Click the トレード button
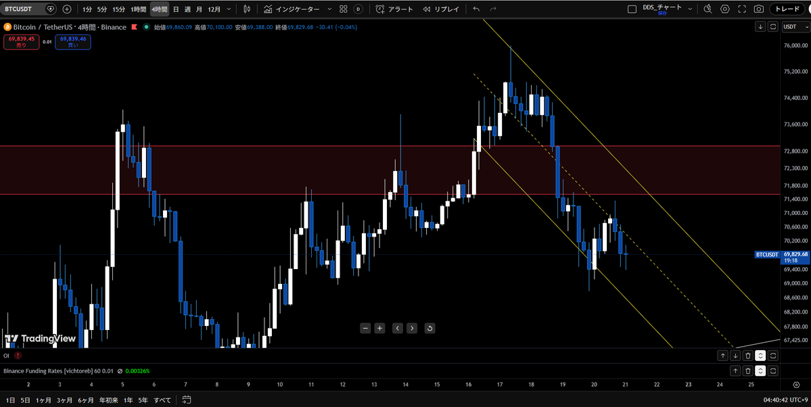Screen dimensions: 811x407 [787, 9]
